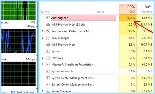Select the Server Manager process name
Viewport: 155px width, 94px height.
tap(61, 91)
